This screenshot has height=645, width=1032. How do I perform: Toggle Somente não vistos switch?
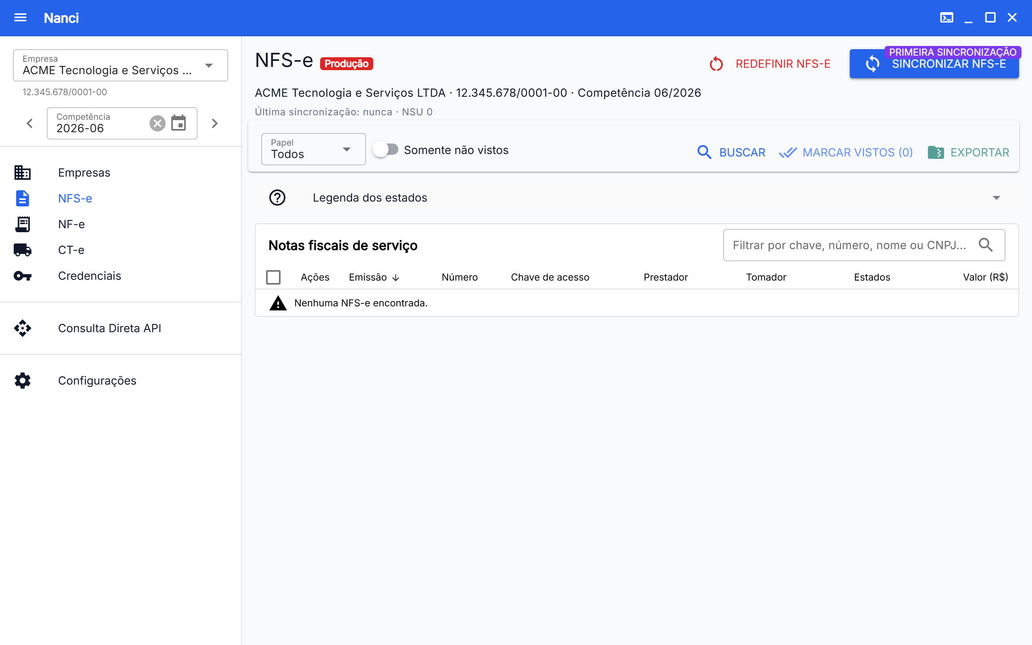click(385, 150)
